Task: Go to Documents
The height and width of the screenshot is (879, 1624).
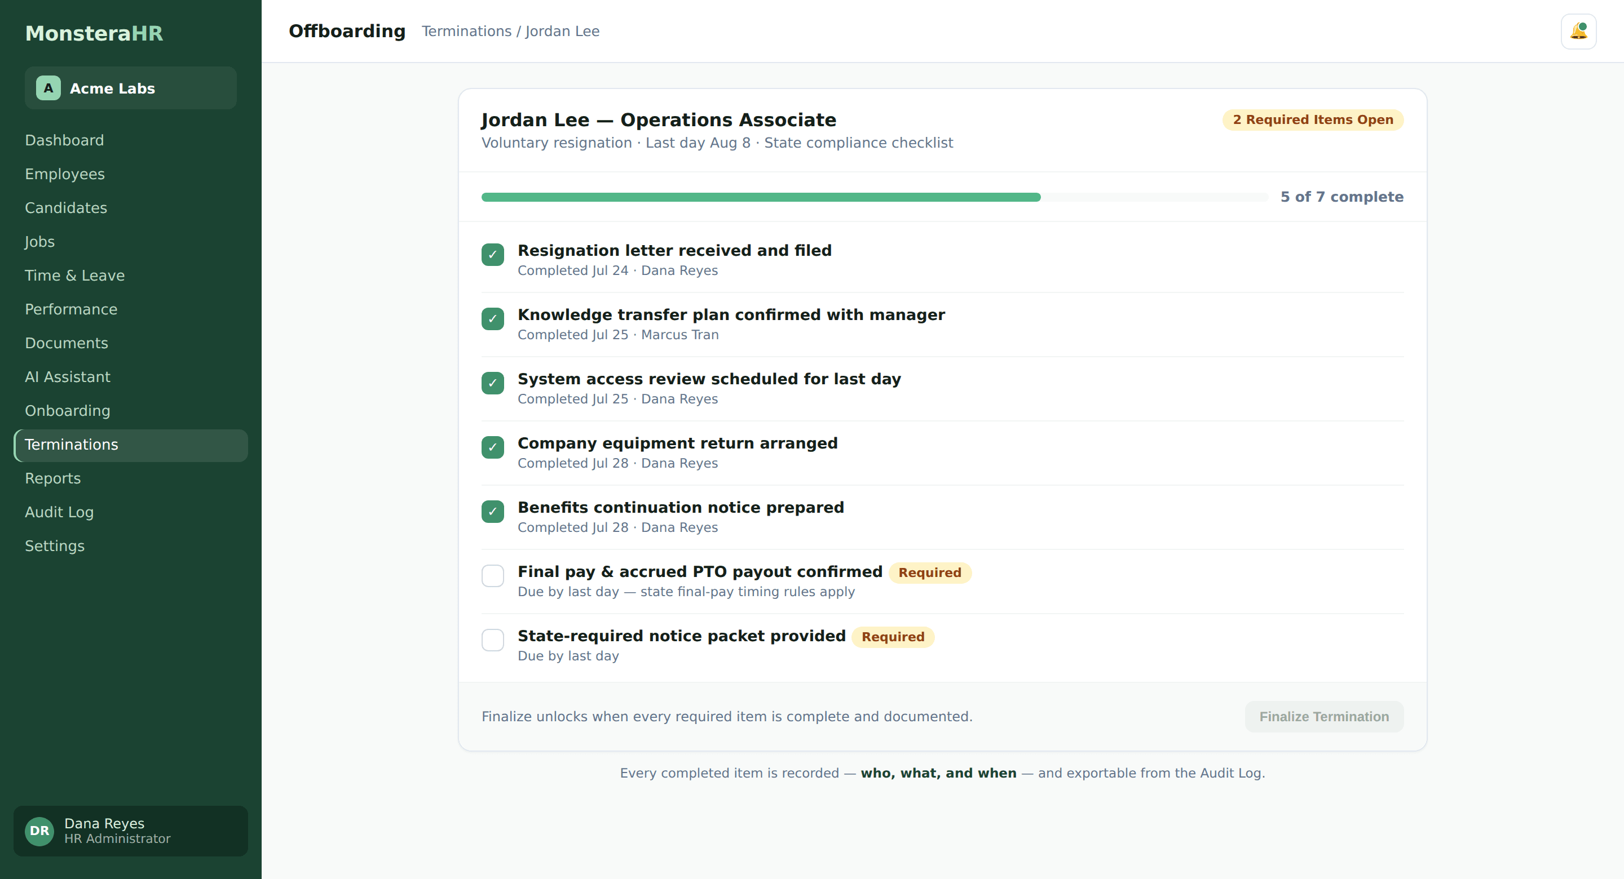Action: [130, 343]
